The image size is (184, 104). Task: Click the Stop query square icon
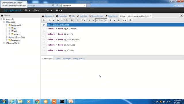point(119,21)
